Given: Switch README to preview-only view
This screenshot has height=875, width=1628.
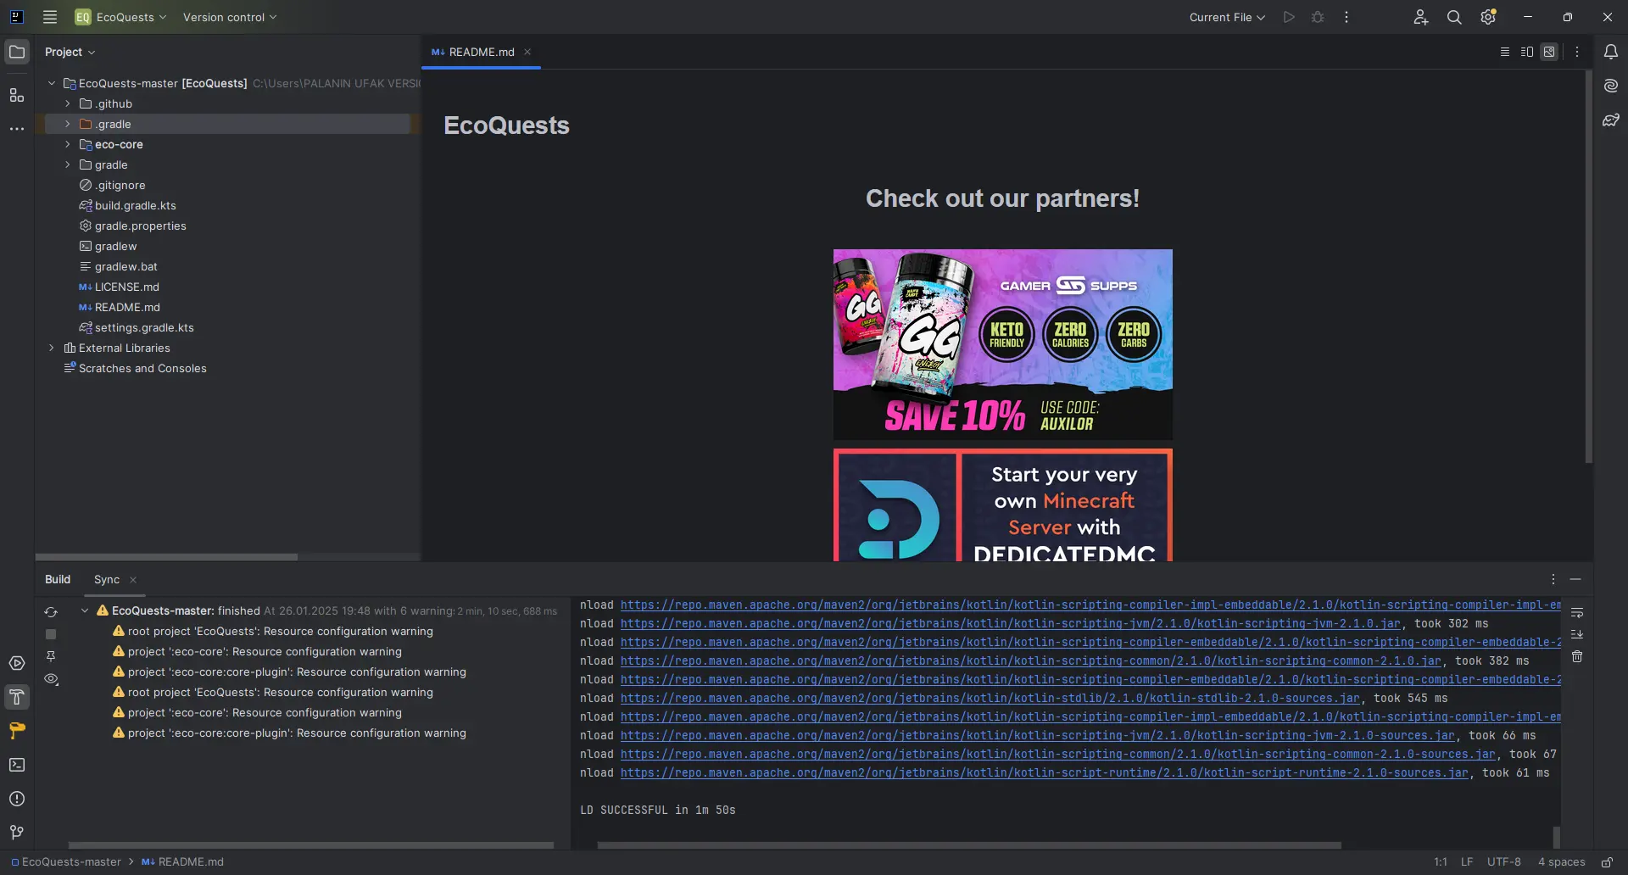Looking at the screenshot, I should 1549,52.
